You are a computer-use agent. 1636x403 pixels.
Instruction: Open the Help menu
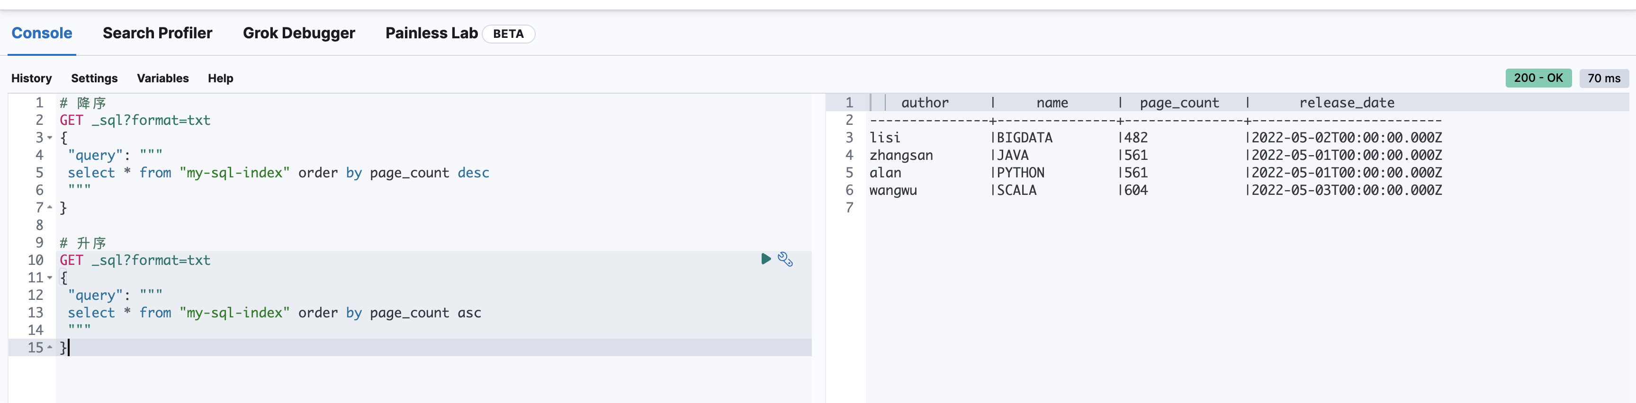220,78
